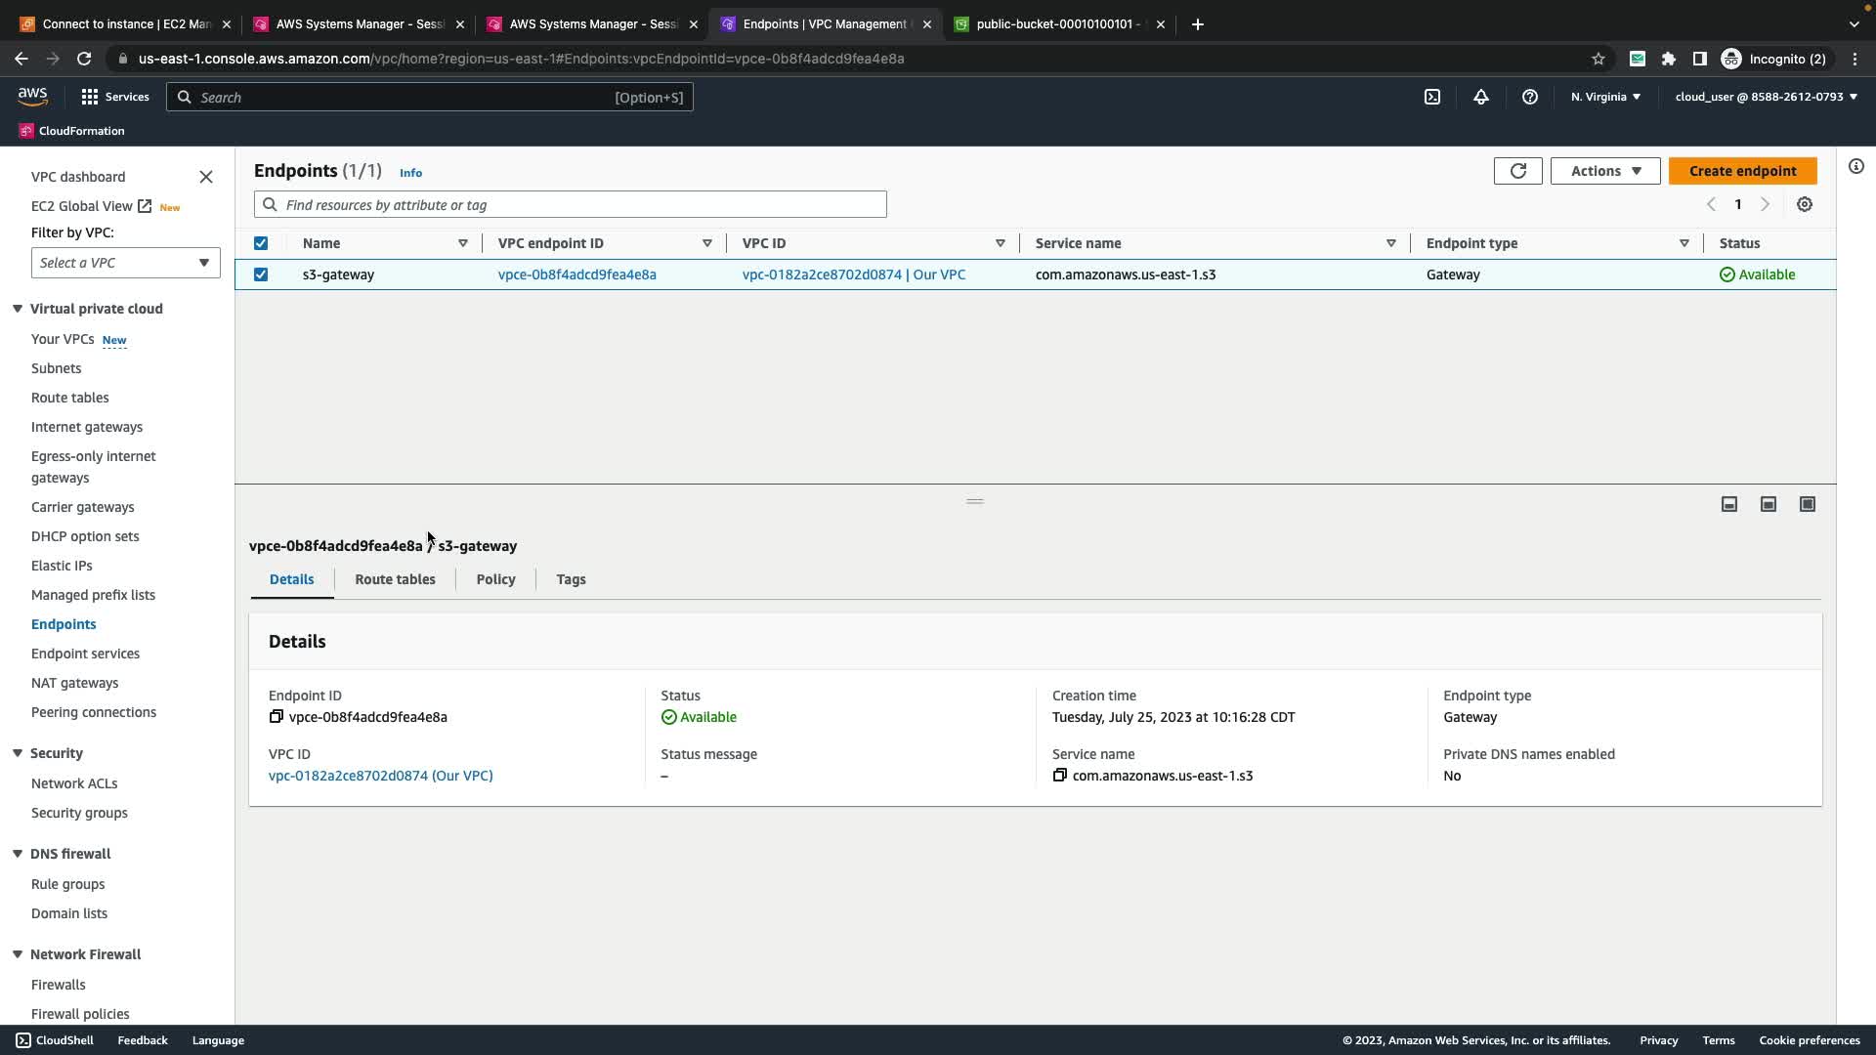Open AWS CloudShell icon in top bar
The image size is (1876, 1055).
1432,97
